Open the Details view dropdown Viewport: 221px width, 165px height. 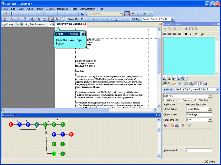click(x=121, y=14)
